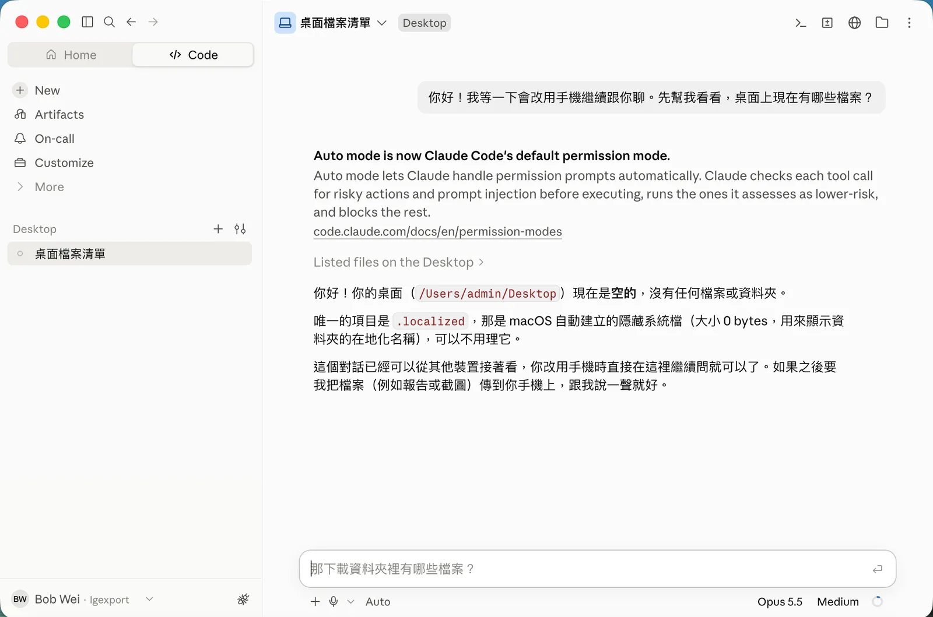Open the vertical three-dot options menu
The image size is (933, 617).
coord(909,23)
